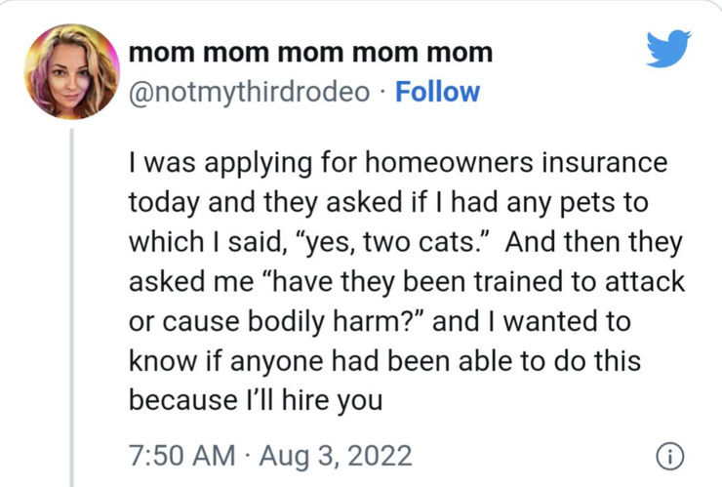View the tweet on Twitter via bird icon

(x=668, y=49)
